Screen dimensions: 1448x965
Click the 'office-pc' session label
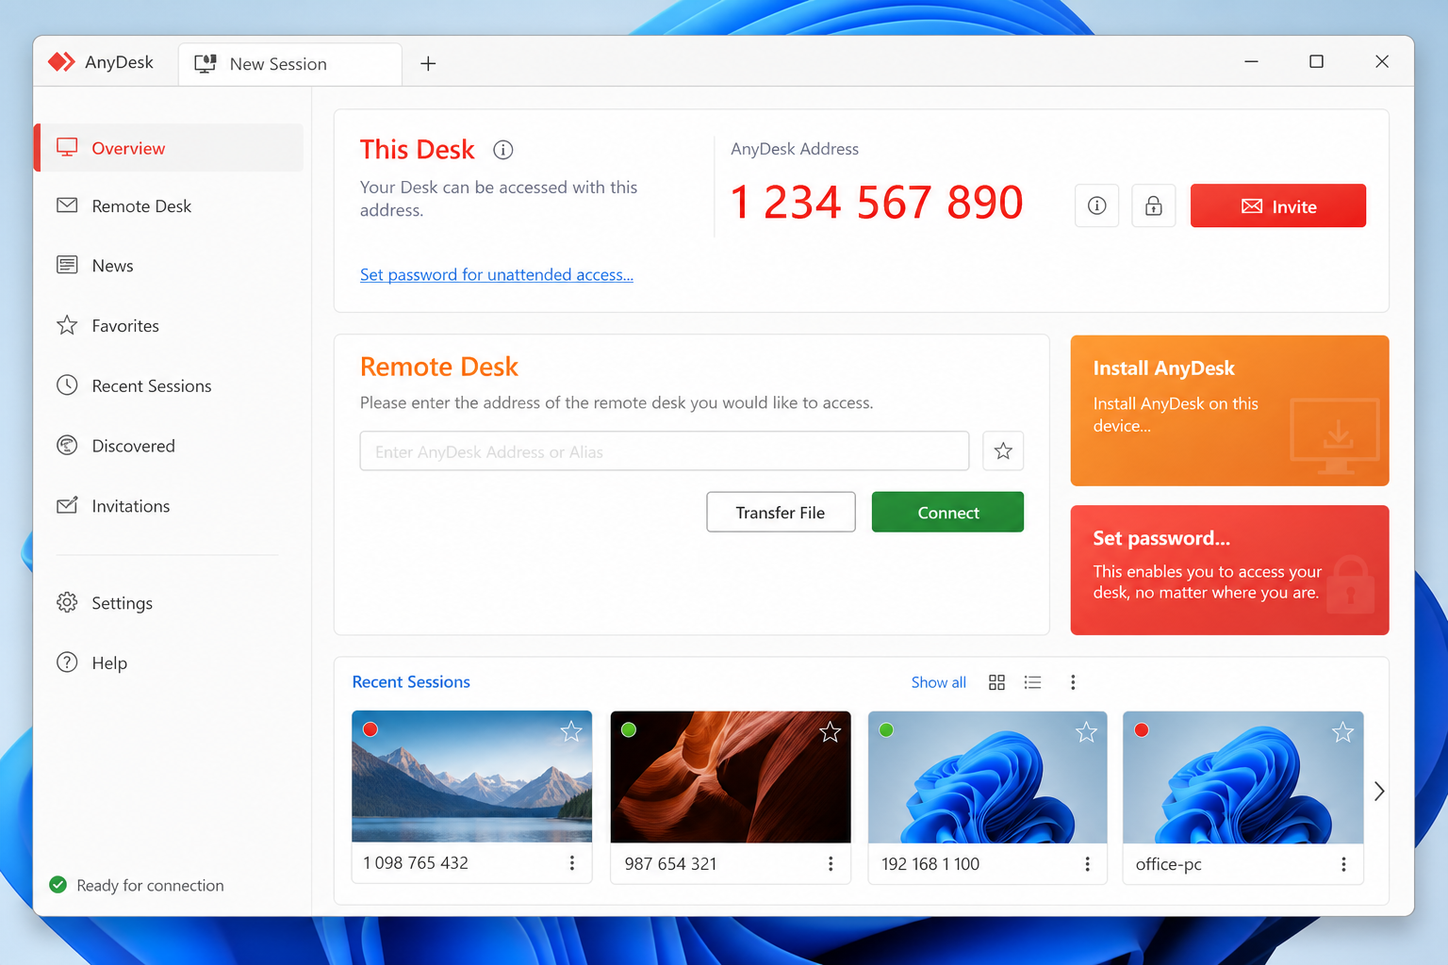click(1169, 864)
